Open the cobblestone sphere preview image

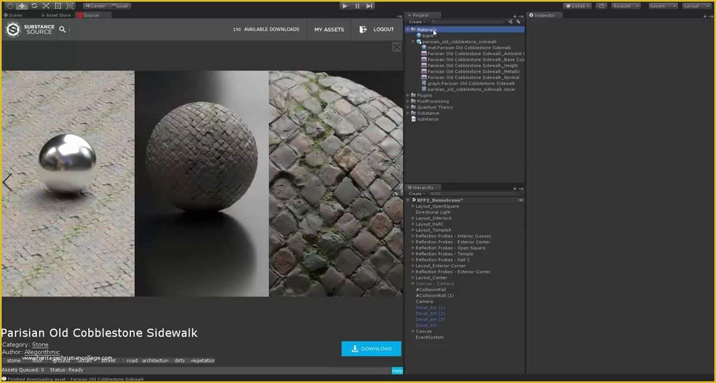point(202,184)
